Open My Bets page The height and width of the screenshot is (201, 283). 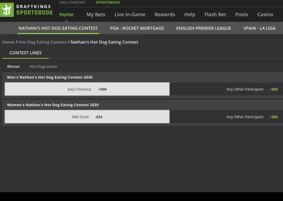pos(96,15)
